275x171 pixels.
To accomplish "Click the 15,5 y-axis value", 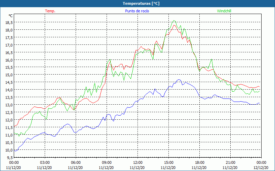I will pyautogui.click(x=10, y=67).
